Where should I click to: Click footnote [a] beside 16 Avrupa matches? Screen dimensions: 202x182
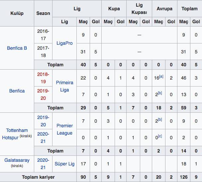[161, 77]
